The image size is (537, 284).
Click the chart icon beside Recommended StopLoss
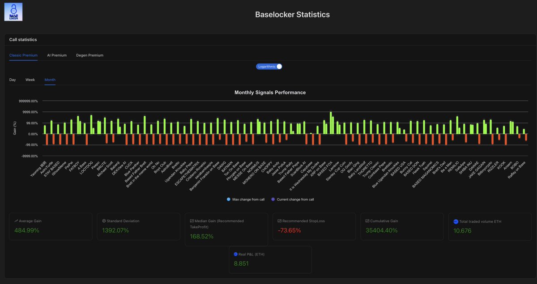click(x=280, y=221)
